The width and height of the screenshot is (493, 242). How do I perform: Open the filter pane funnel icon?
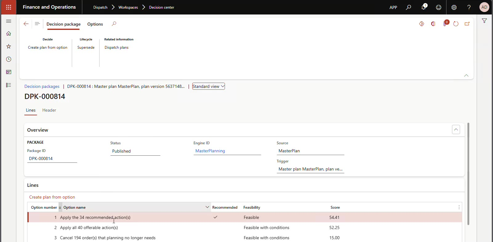click(x=484, y=21)
